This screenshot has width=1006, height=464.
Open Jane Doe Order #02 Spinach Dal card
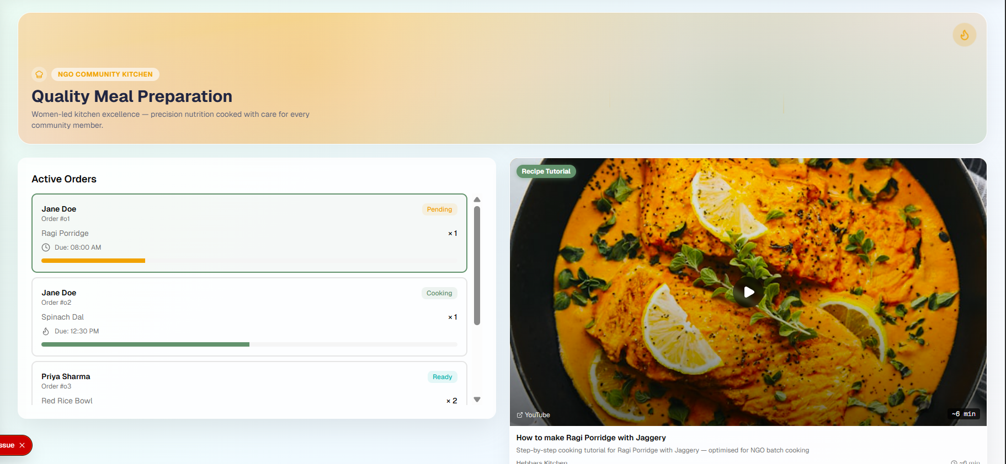[x=249, y=317]
